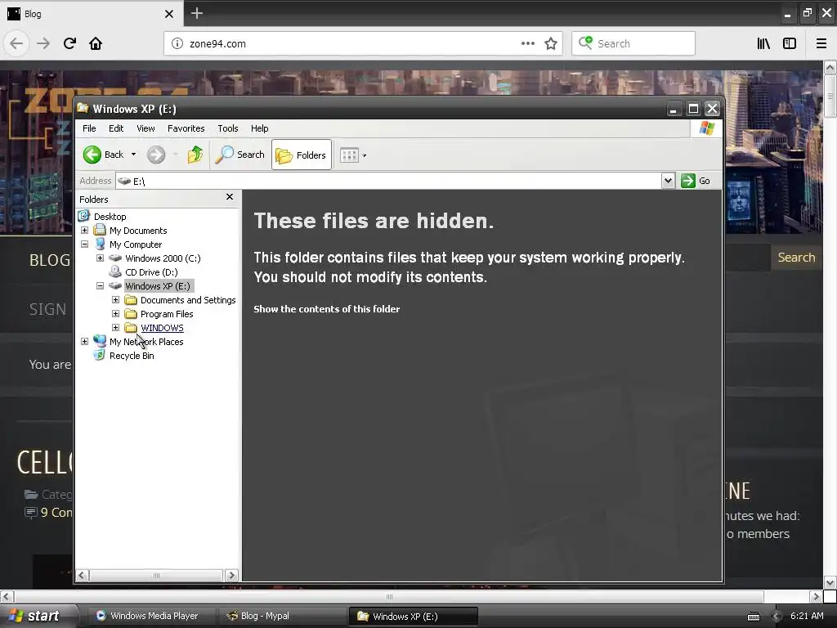Expand Documents and Settings folder node

click(x=115, y=299)
